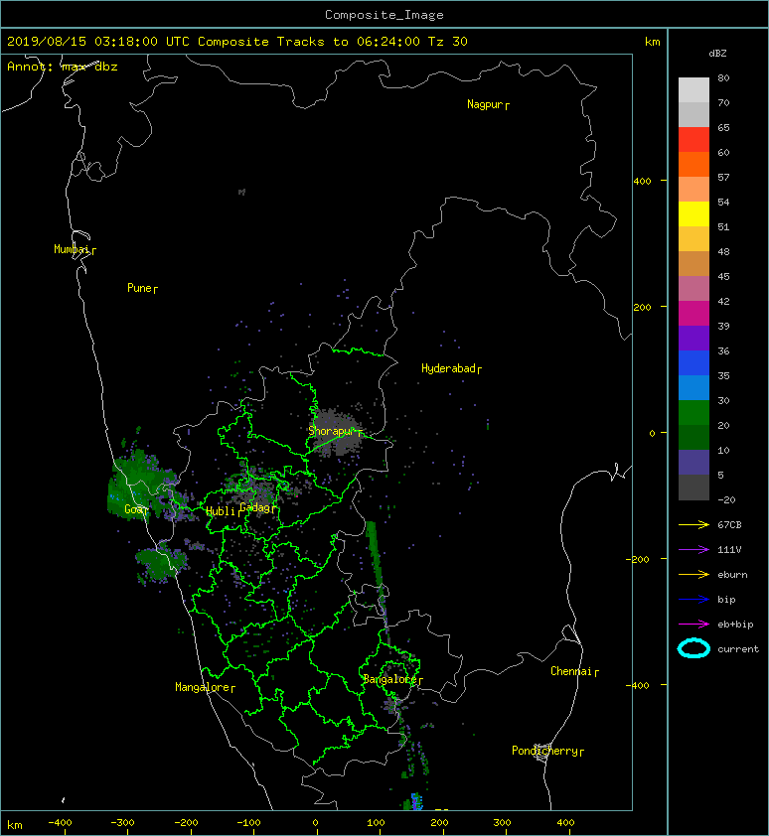Click the bright green swatch above 20
Image resolution: width=769 pixels, height=836 pixels.
693,412
